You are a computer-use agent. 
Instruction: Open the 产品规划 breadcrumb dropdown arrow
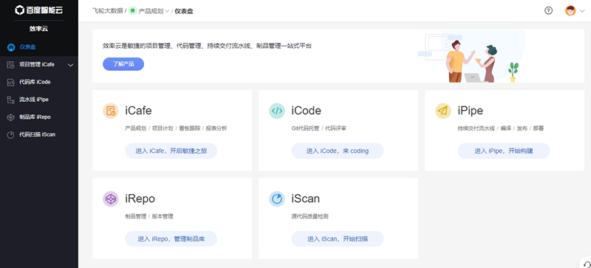[168, 11]
